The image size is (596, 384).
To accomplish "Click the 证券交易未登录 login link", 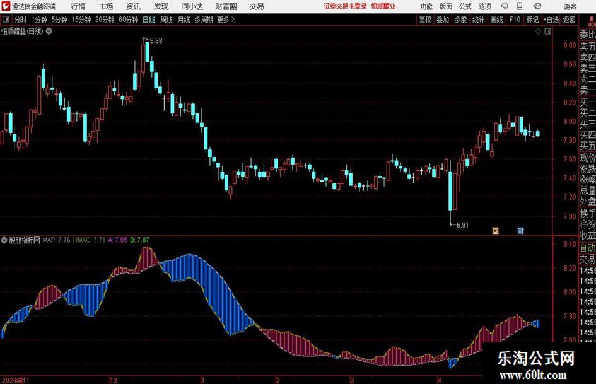I will coord(346,6).
